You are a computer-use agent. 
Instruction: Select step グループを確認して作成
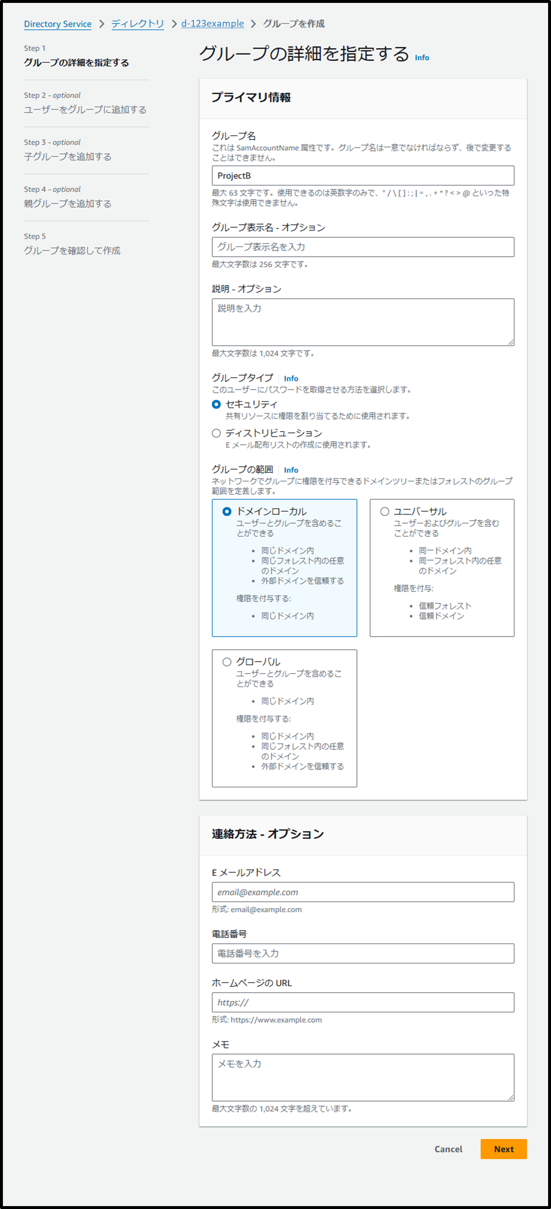tap(72, 251)
